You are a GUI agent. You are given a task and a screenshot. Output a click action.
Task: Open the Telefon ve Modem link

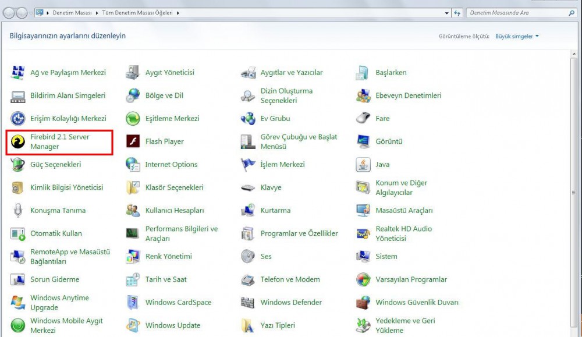coord(290,279)
